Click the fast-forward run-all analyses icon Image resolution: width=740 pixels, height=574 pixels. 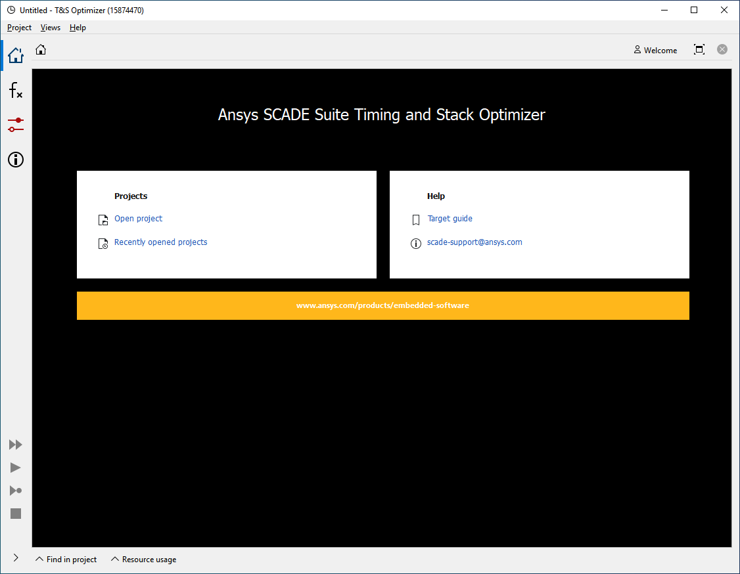pos(16,445)
